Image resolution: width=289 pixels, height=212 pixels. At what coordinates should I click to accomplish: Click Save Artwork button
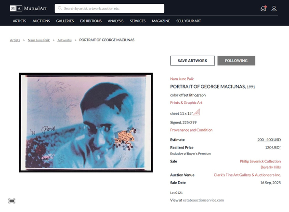(x=192, y=61)
